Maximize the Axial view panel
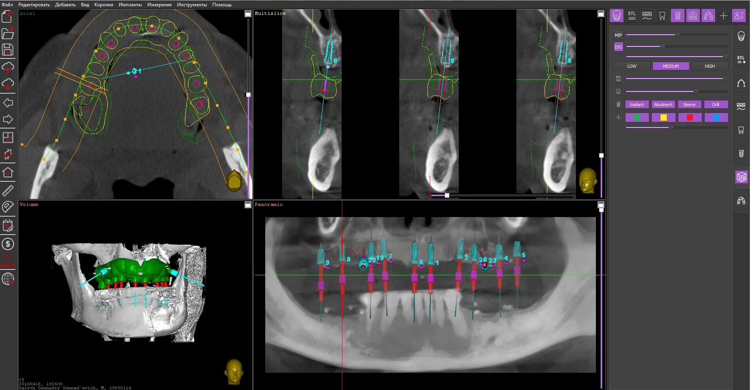 248,14
